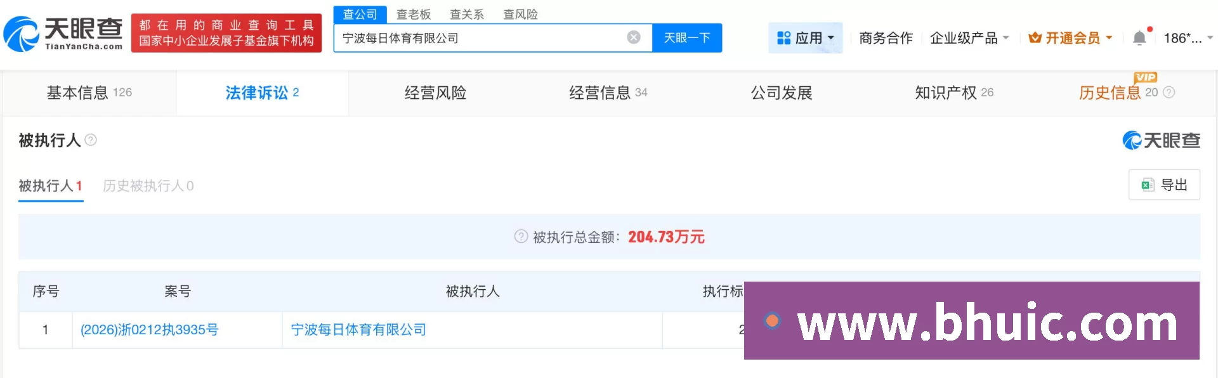The image size is (1218, 378).
Task: Click the 天眼一下 search button
Action: pos(687,38)
